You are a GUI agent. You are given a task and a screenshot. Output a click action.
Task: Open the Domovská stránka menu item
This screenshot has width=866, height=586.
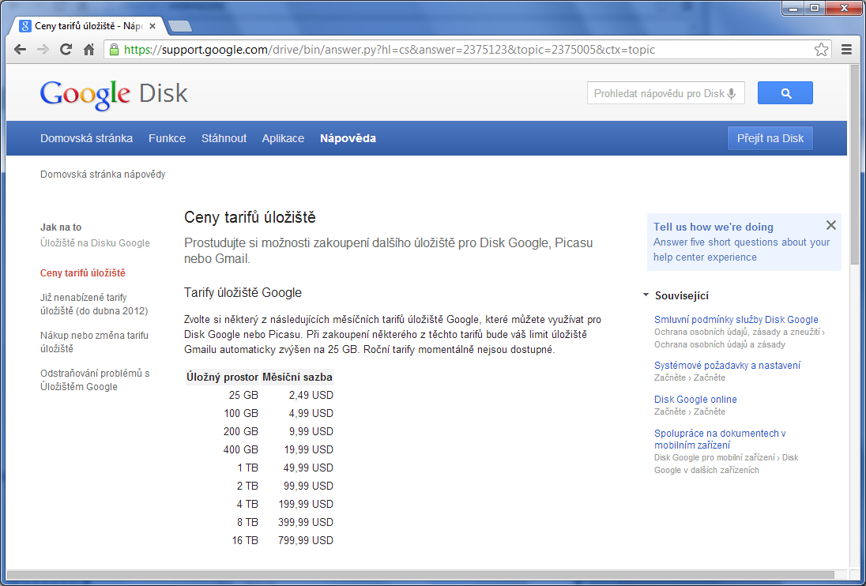click(86, 138)
